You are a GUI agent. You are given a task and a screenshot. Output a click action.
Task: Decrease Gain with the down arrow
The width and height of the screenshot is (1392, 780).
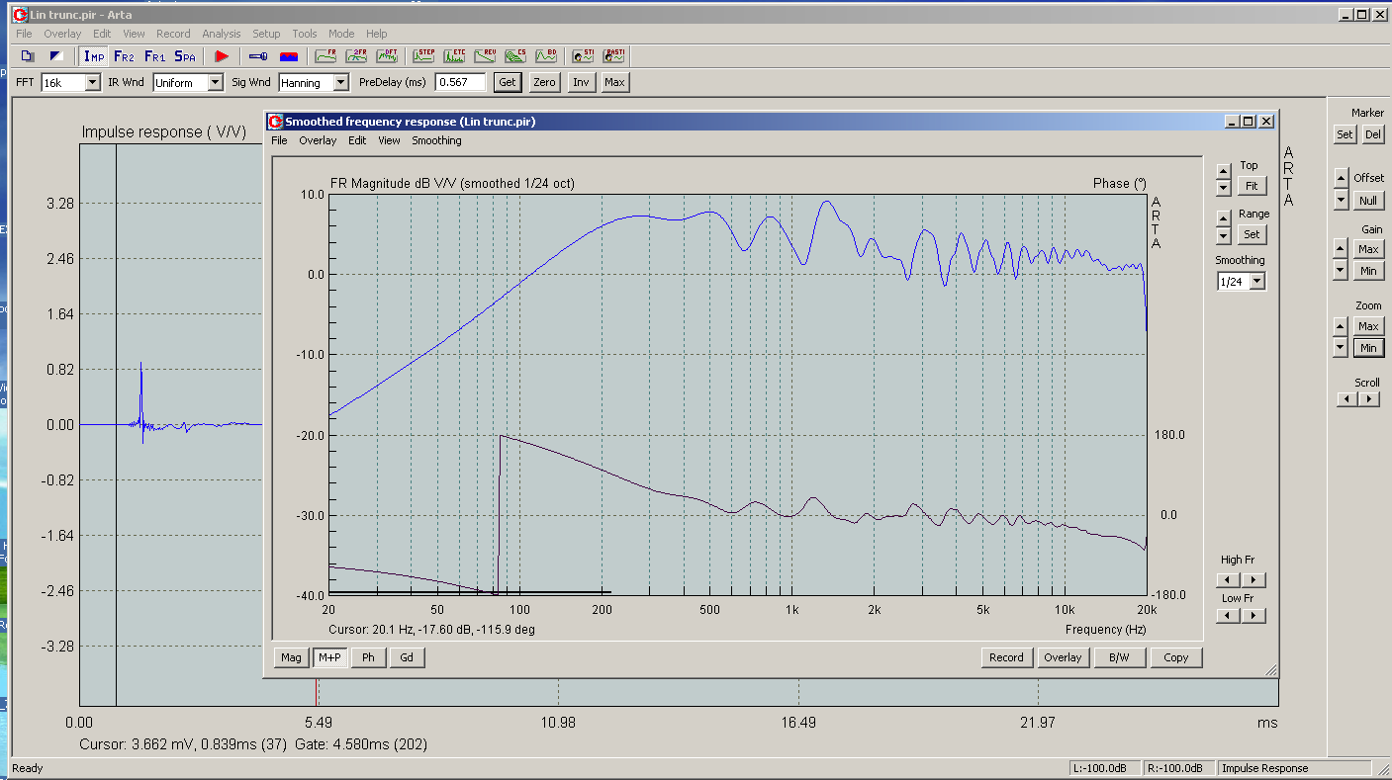(x=1341, y=269)
